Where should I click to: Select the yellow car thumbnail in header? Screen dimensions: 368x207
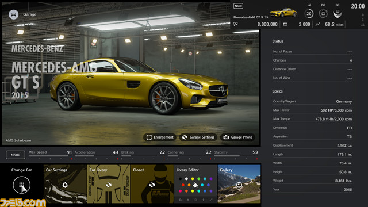(283, 13)
